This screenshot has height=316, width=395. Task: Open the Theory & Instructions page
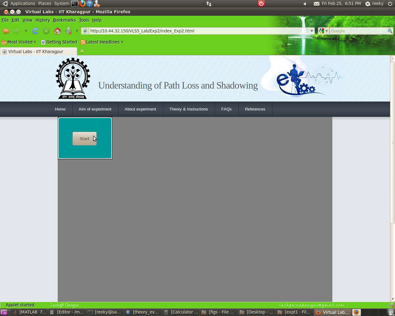pyautogui.click(x=188, y=109)
